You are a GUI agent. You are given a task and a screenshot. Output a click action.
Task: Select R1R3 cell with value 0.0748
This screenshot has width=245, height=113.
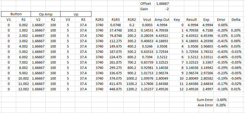click(x=116, y=25)
